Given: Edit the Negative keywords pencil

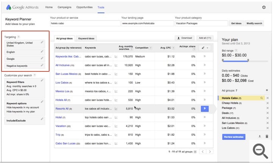Looking at the screenshot, I should point(42,65).
